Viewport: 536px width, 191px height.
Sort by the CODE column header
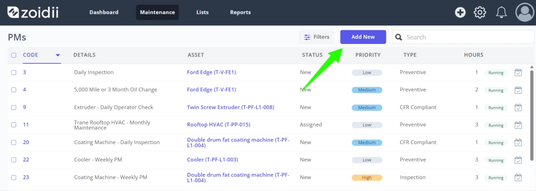31,55
